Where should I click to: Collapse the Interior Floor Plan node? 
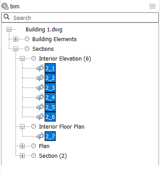[x=22, y=127]
